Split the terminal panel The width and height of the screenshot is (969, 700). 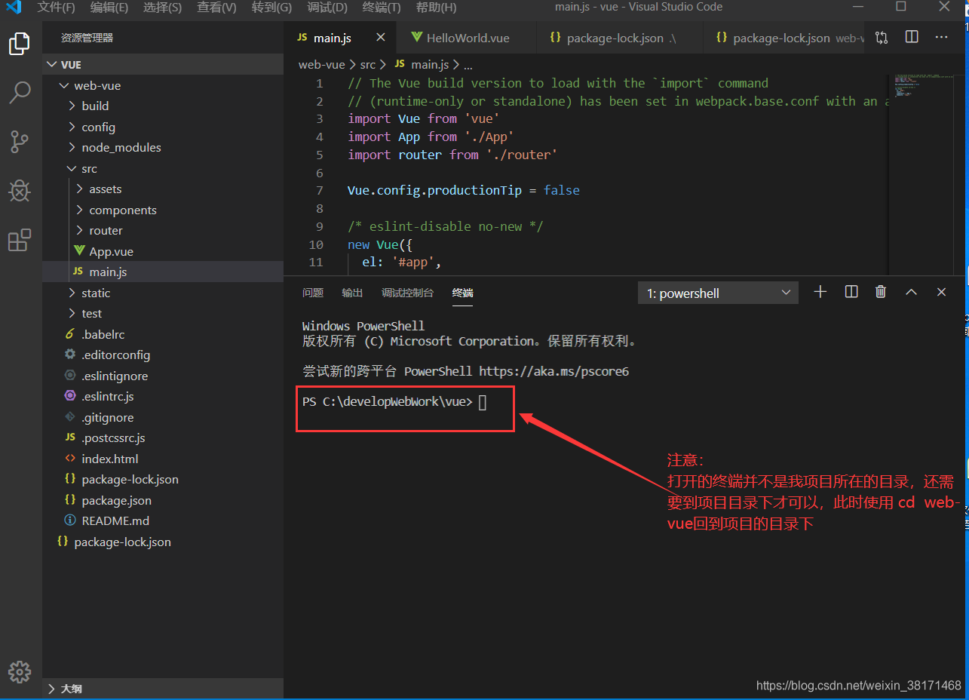851,292
